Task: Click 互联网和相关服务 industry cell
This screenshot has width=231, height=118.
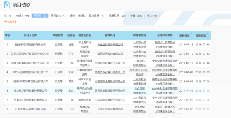Action: (85, 72)
